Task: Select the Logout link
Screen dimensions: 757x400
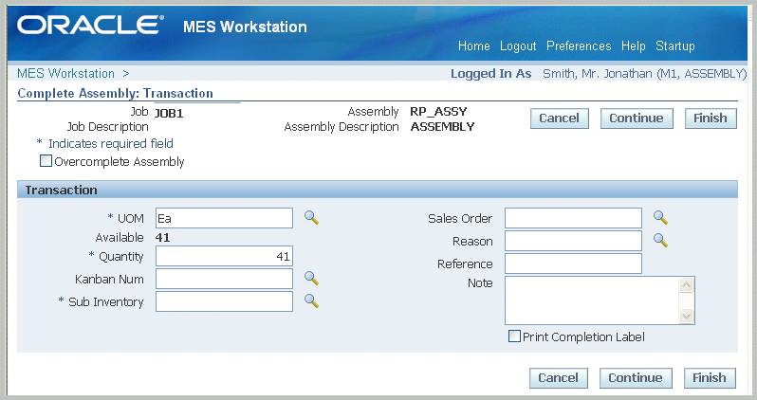Action: point(518,45)
